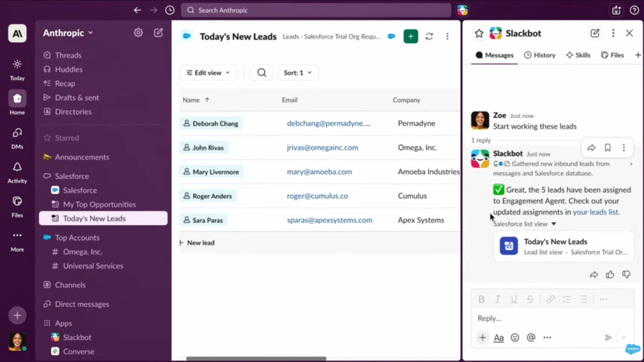Toggle bulleted list in reply
This screenshot has width=644, height=362.
[583, 299]
